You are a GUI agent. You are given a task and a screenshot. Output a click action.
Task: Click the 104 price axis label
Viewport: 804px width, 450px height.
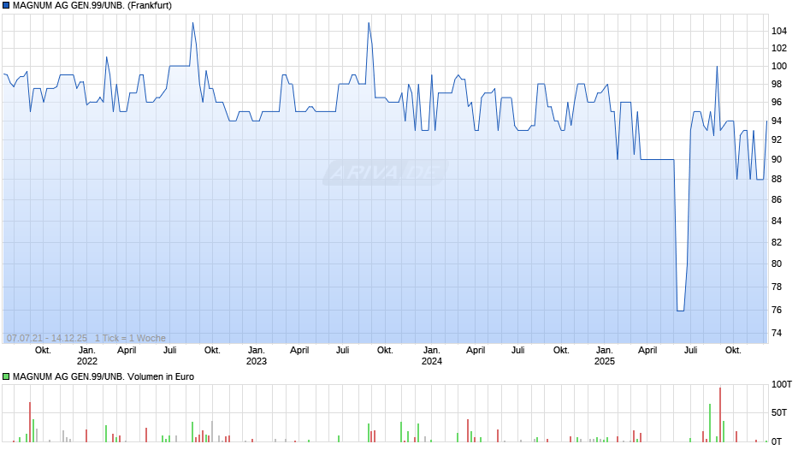click(779, 32)
